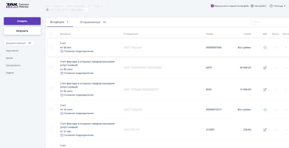Open Черновики in the sidebar

pos(12,51)
